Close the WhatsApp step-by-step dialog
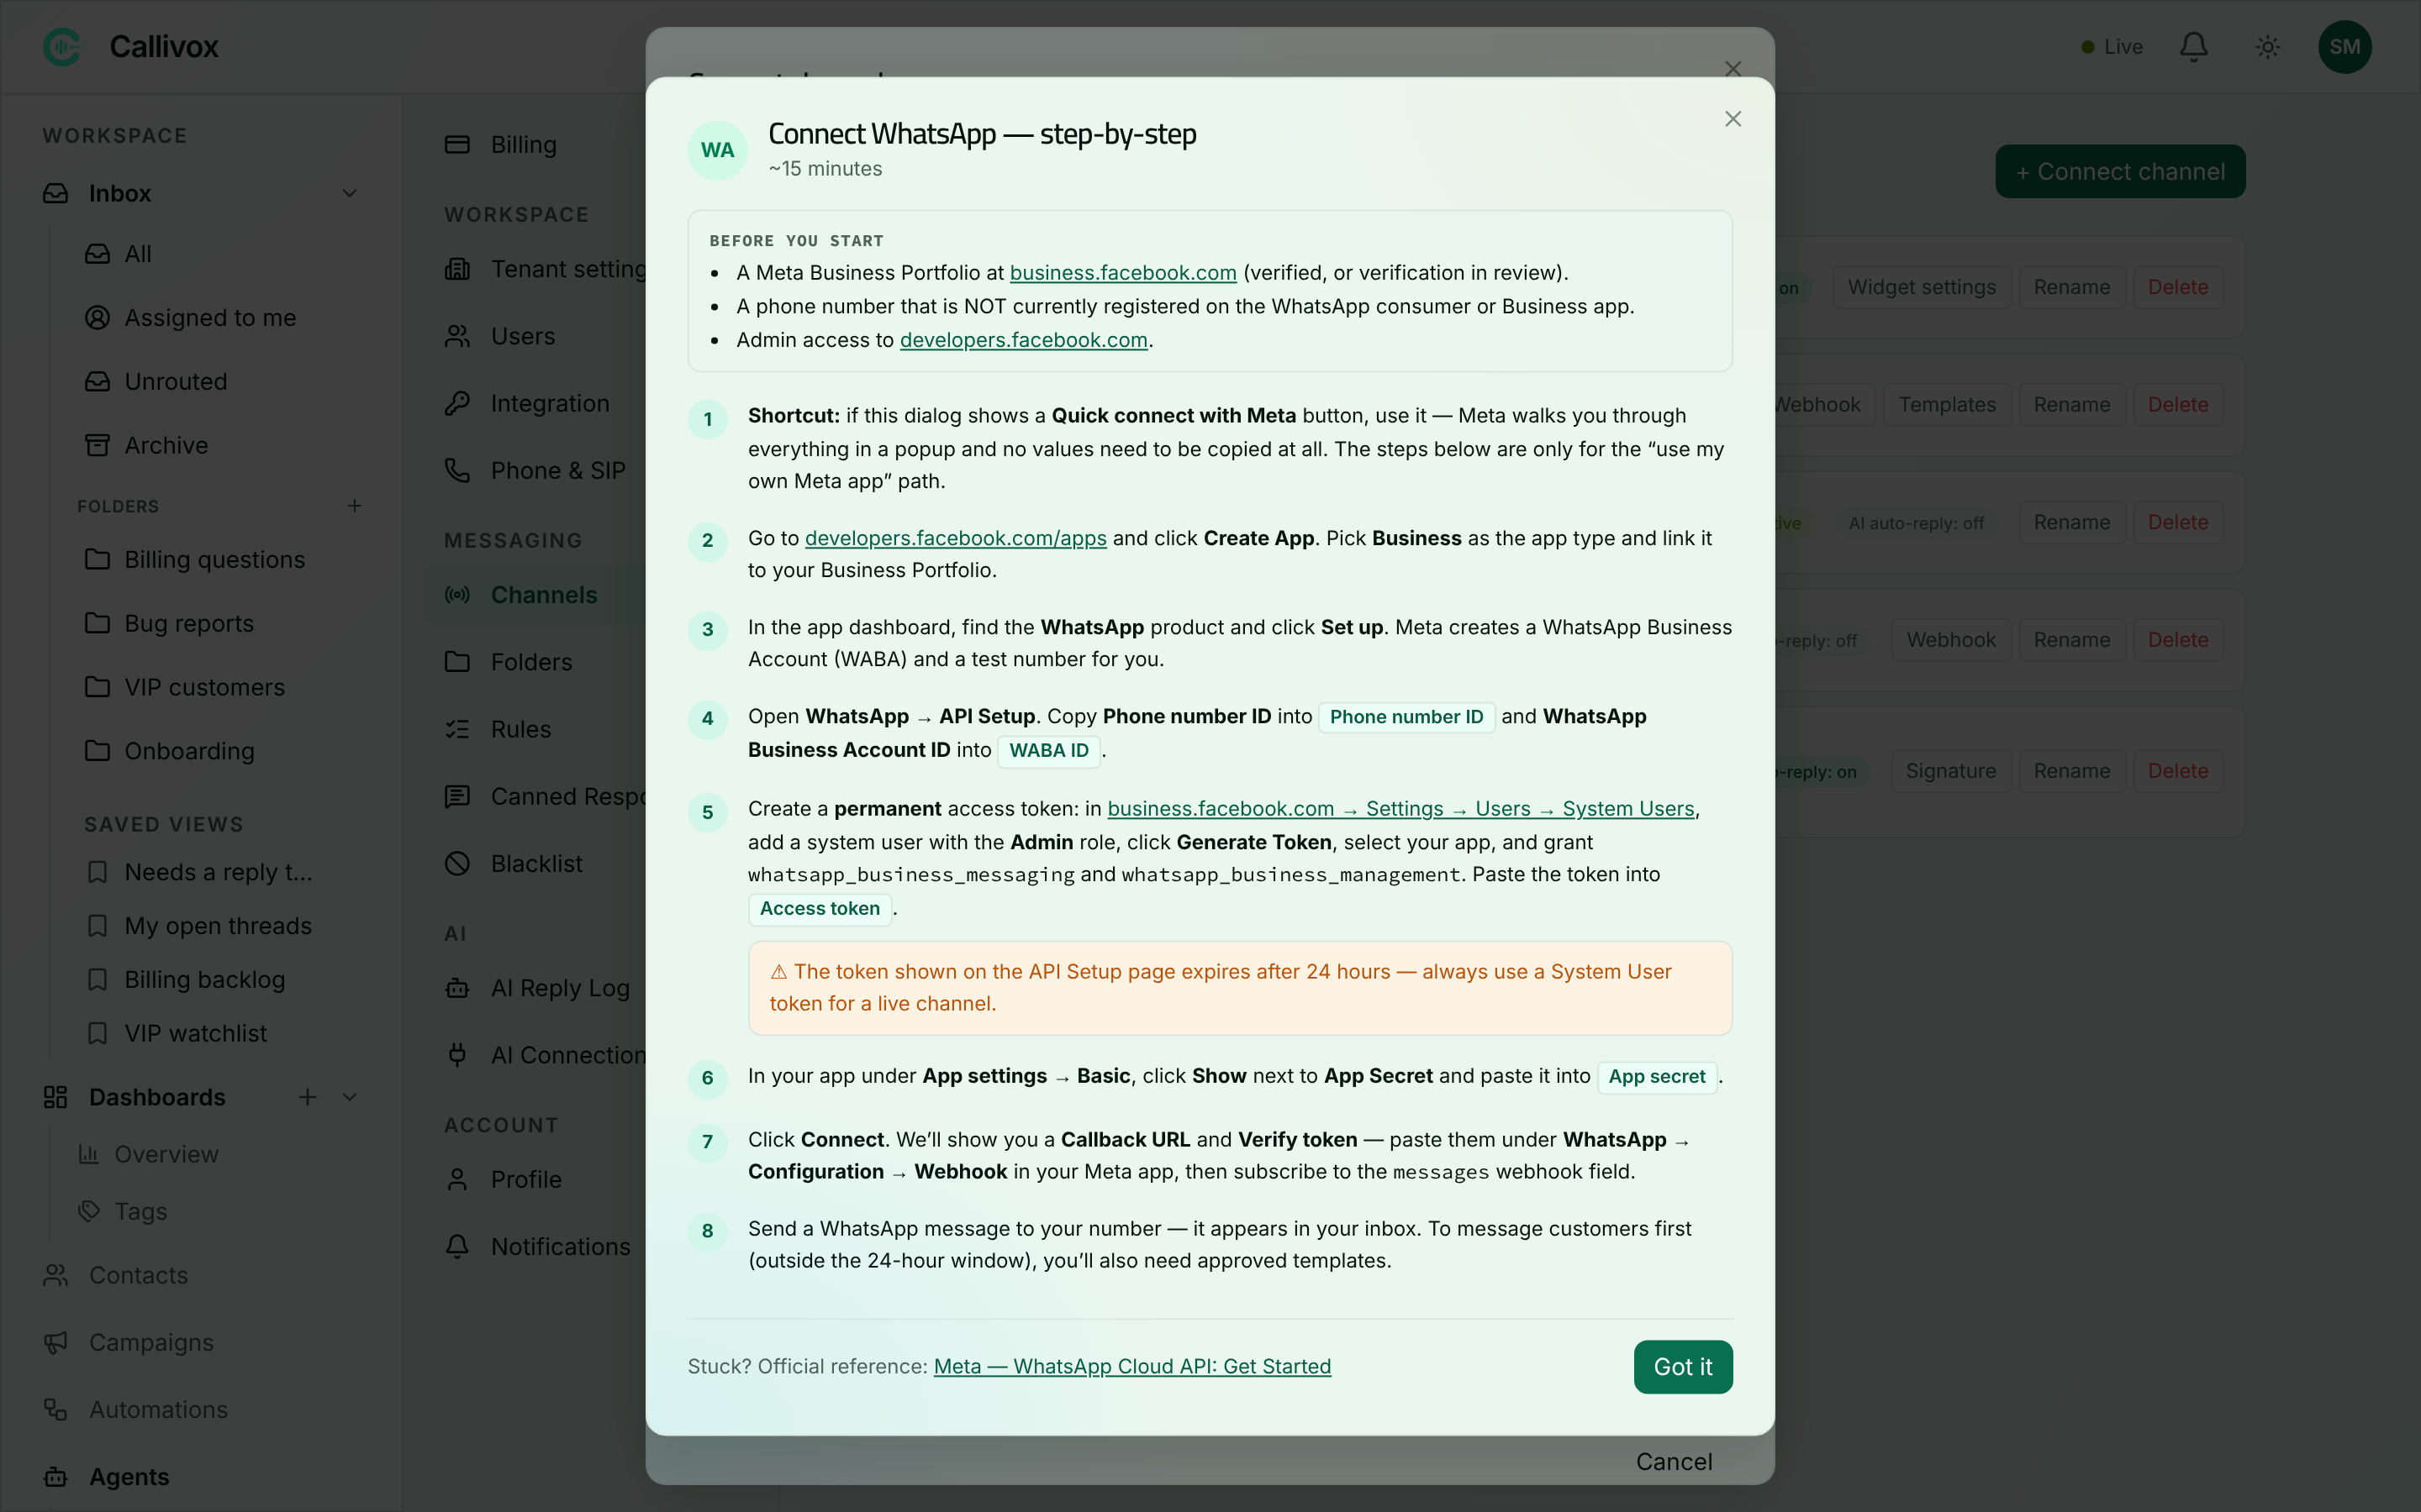Image resolution: width=2421 pixels, height=1512 pixels. [1733, 119]
